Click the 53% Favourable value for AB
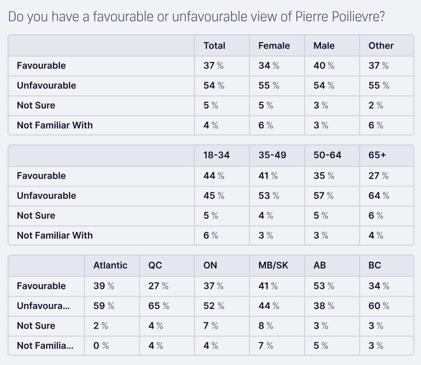421x365 pixels. pos(324,286)
